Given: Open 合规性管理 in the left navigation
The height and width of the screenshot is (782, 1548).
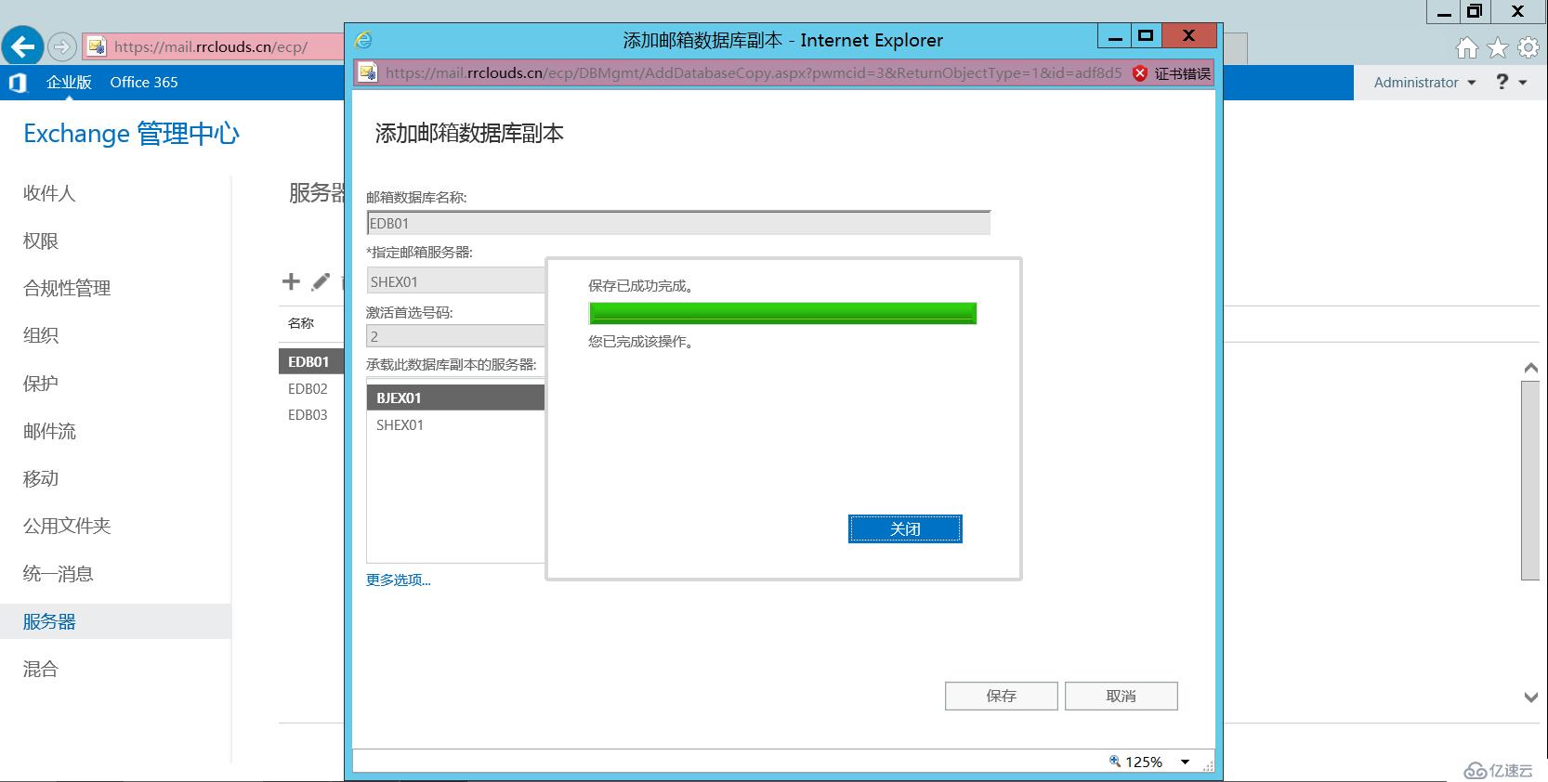Looking at the screenshot, I should pos(67,288).
